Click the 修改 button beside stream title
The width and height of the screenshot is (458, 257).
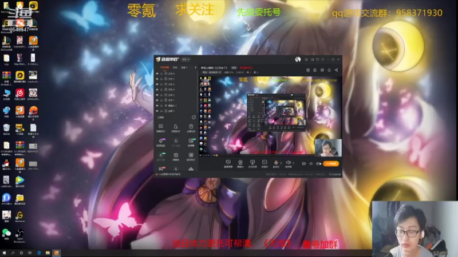(x=234, y=67)
